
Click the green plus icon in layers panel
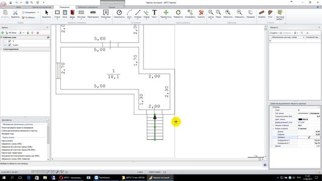pyautogui.click(x=3, y=33)
